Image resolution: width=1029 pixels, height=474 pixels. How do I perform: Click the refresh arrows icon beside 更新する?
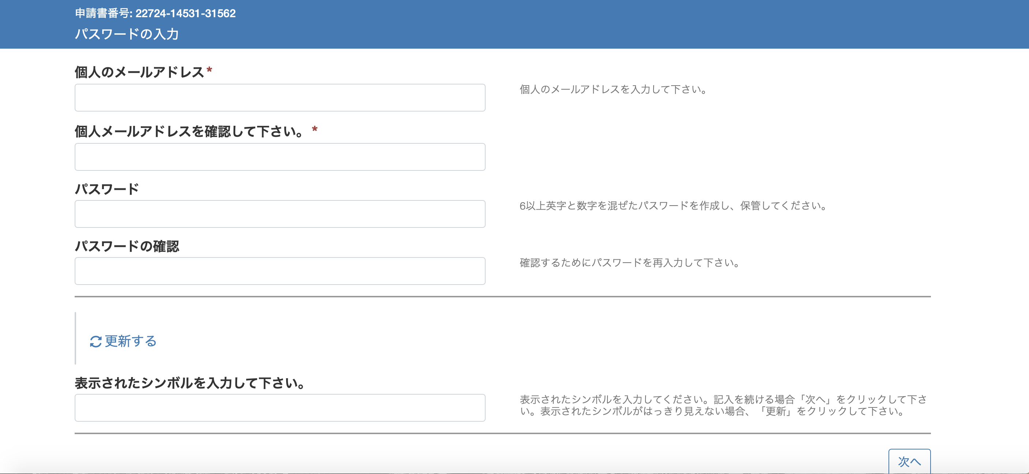coord(96,342)
